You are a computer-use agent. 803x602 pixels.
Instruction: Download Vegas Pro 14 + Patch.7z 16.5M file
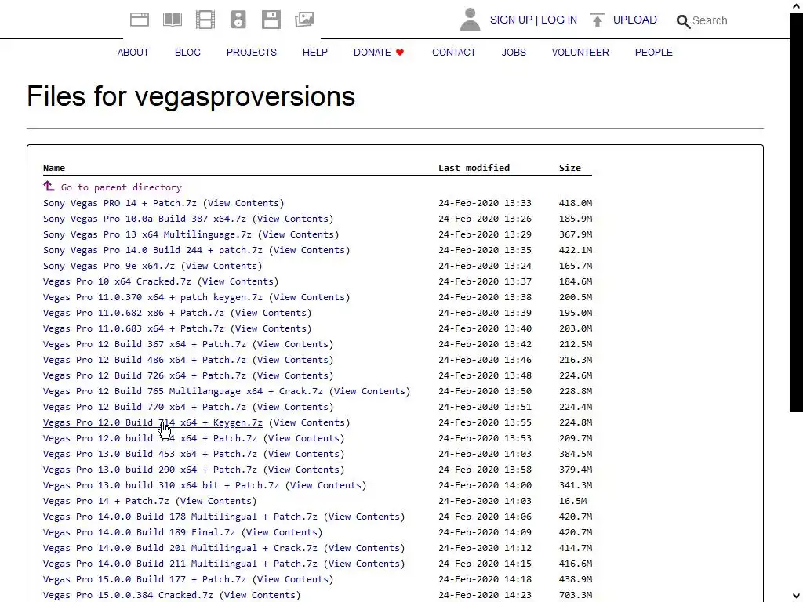point(106,501)
